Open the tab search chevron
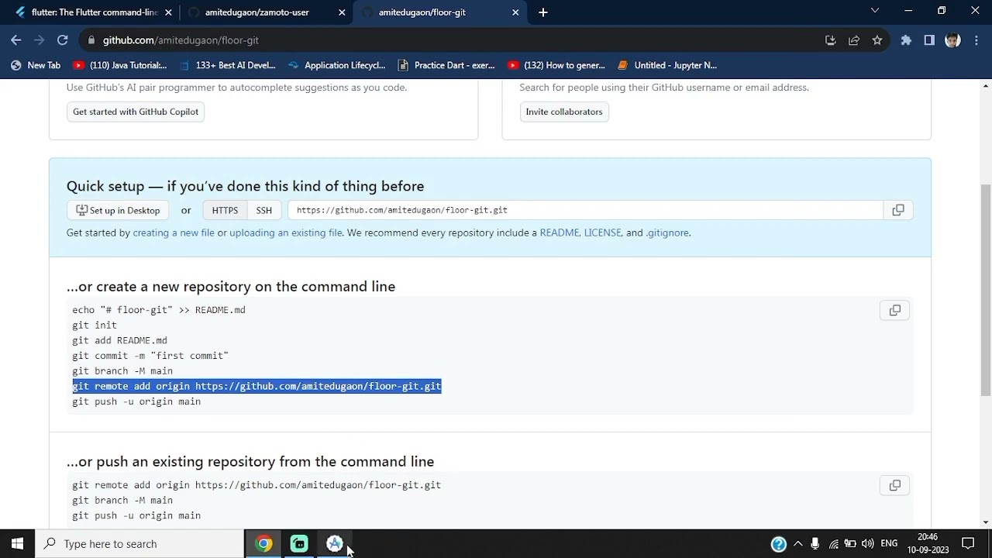 [x=875, y=11]
